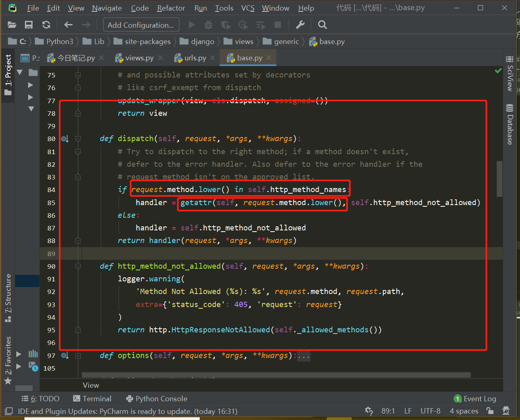Screen dimensions: 520x420
Task: Click the background tasks icon in status bar
Action: [x=369, y=411]
